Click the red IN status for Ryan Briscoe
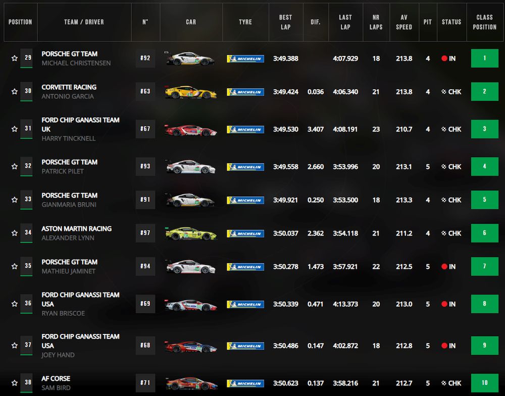The width and height of the screenshot is (505, 396). pyautogui.click(x=444, y=304)
